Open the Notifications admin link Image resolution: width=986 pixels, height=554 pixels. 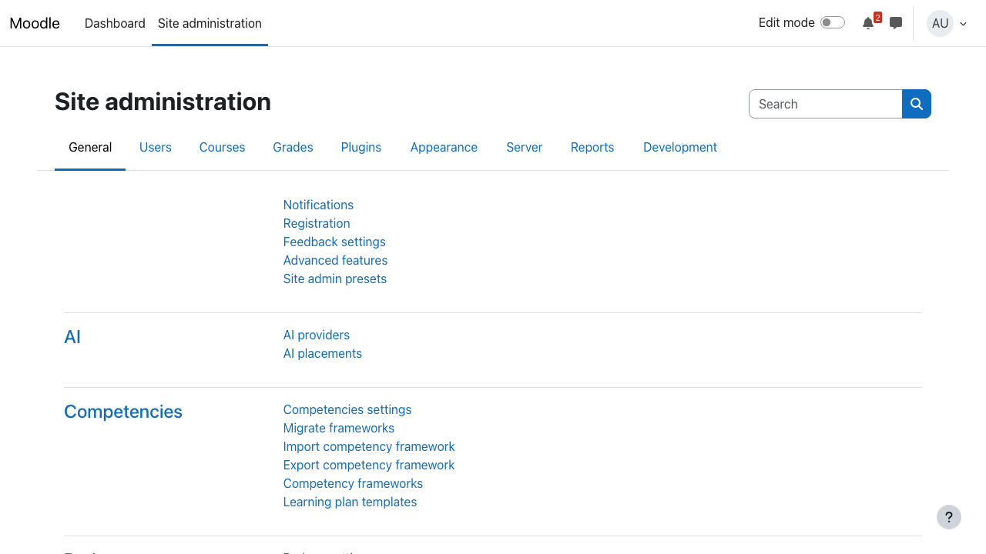(318, 205)
